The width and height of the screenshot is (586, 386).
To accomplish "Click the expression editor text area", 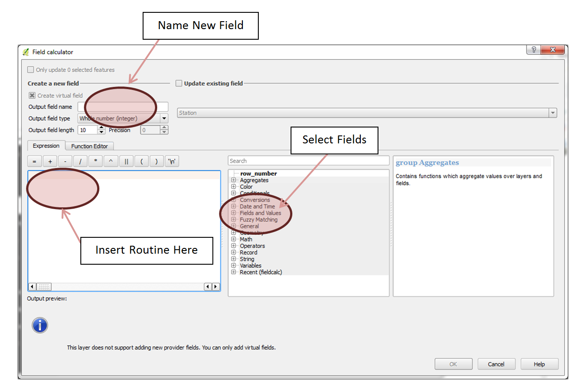I will point(124,226).
